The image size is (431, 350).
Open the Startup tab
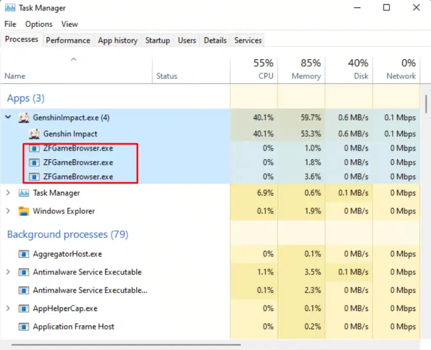(x=157, y=40)
